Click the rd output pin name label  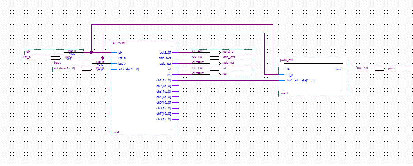(225, 68)
